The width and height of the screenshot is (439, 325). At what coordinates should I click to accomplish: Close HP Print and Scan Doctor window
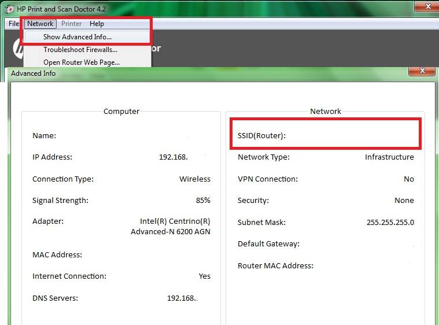427,6
